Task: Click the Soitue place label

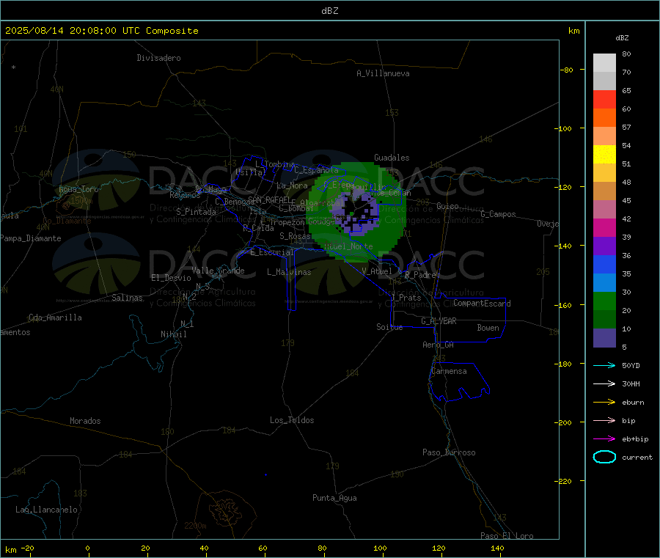Action: pos(389,327)
